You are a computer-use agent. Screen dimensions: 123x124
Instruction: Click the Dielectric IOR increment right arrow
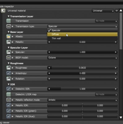tap(116, 89)
